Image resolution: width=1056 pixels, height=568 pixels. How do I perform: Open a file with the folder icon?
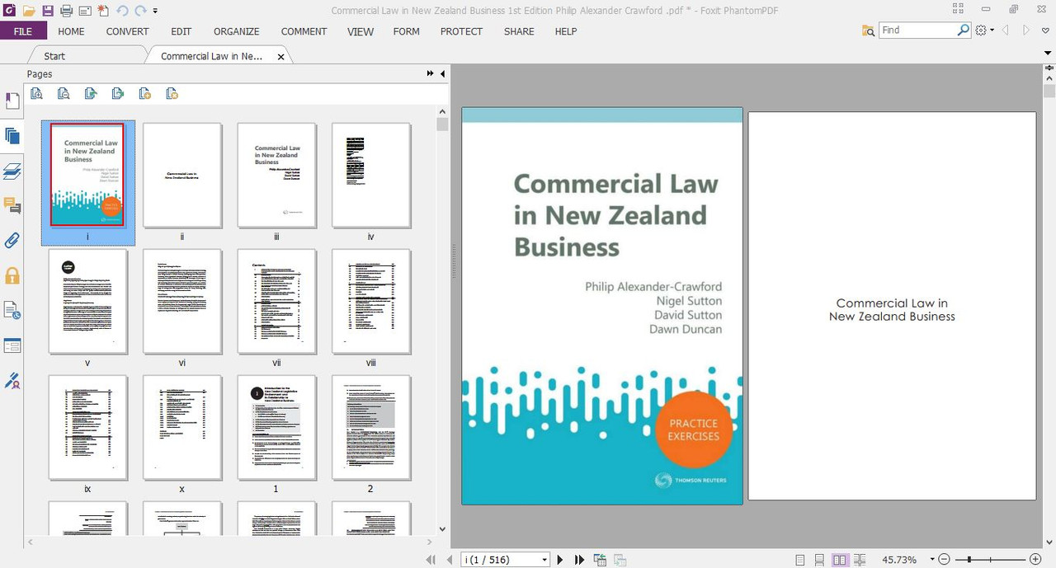28,11
